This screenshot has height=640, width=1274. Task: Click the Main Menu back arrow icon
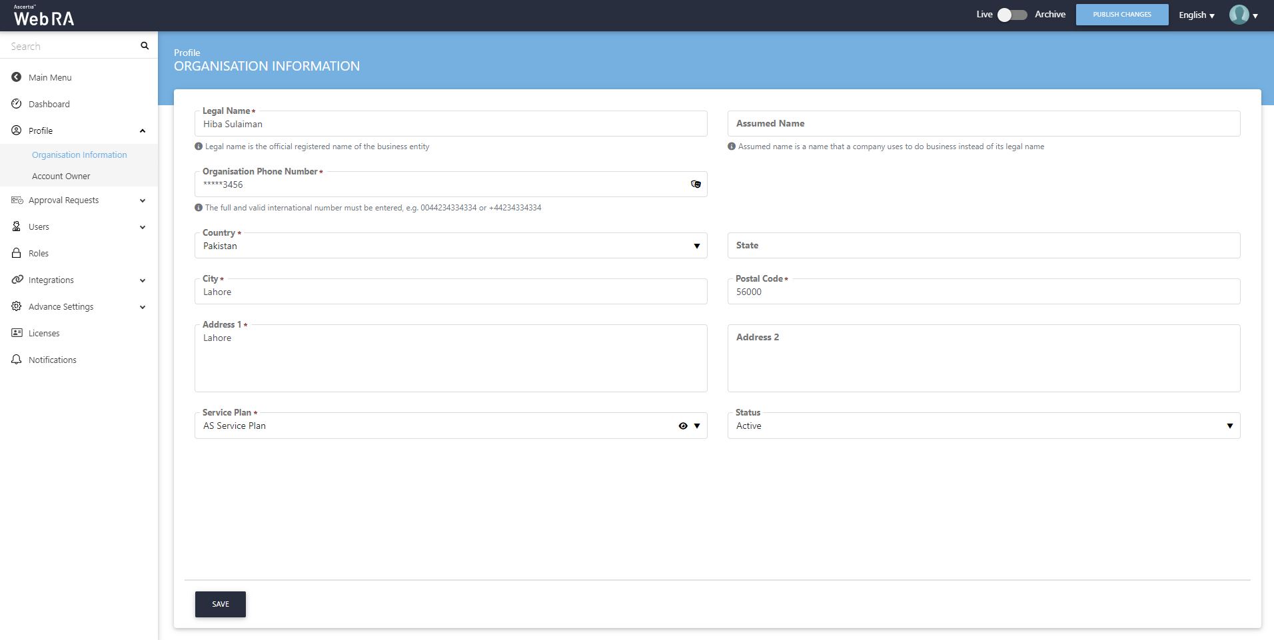[17, 77]
